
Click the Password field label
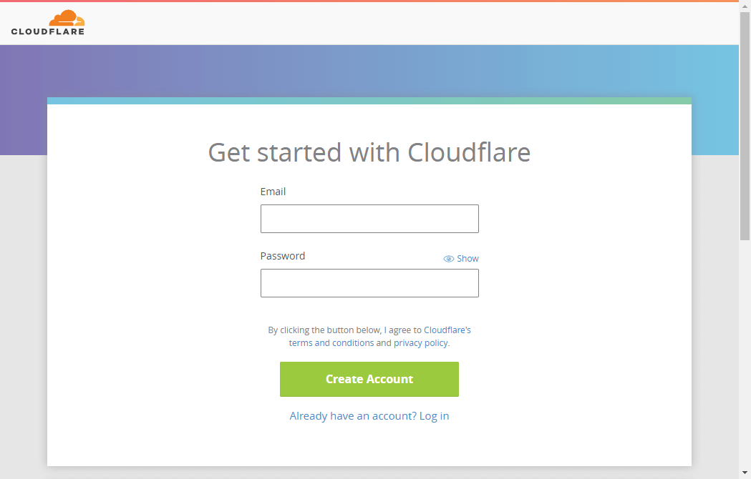click(x=282, y=256)
